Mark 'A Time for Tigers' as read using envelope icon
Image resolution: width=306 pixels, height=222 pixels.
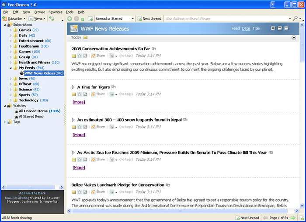click(74, 94)
